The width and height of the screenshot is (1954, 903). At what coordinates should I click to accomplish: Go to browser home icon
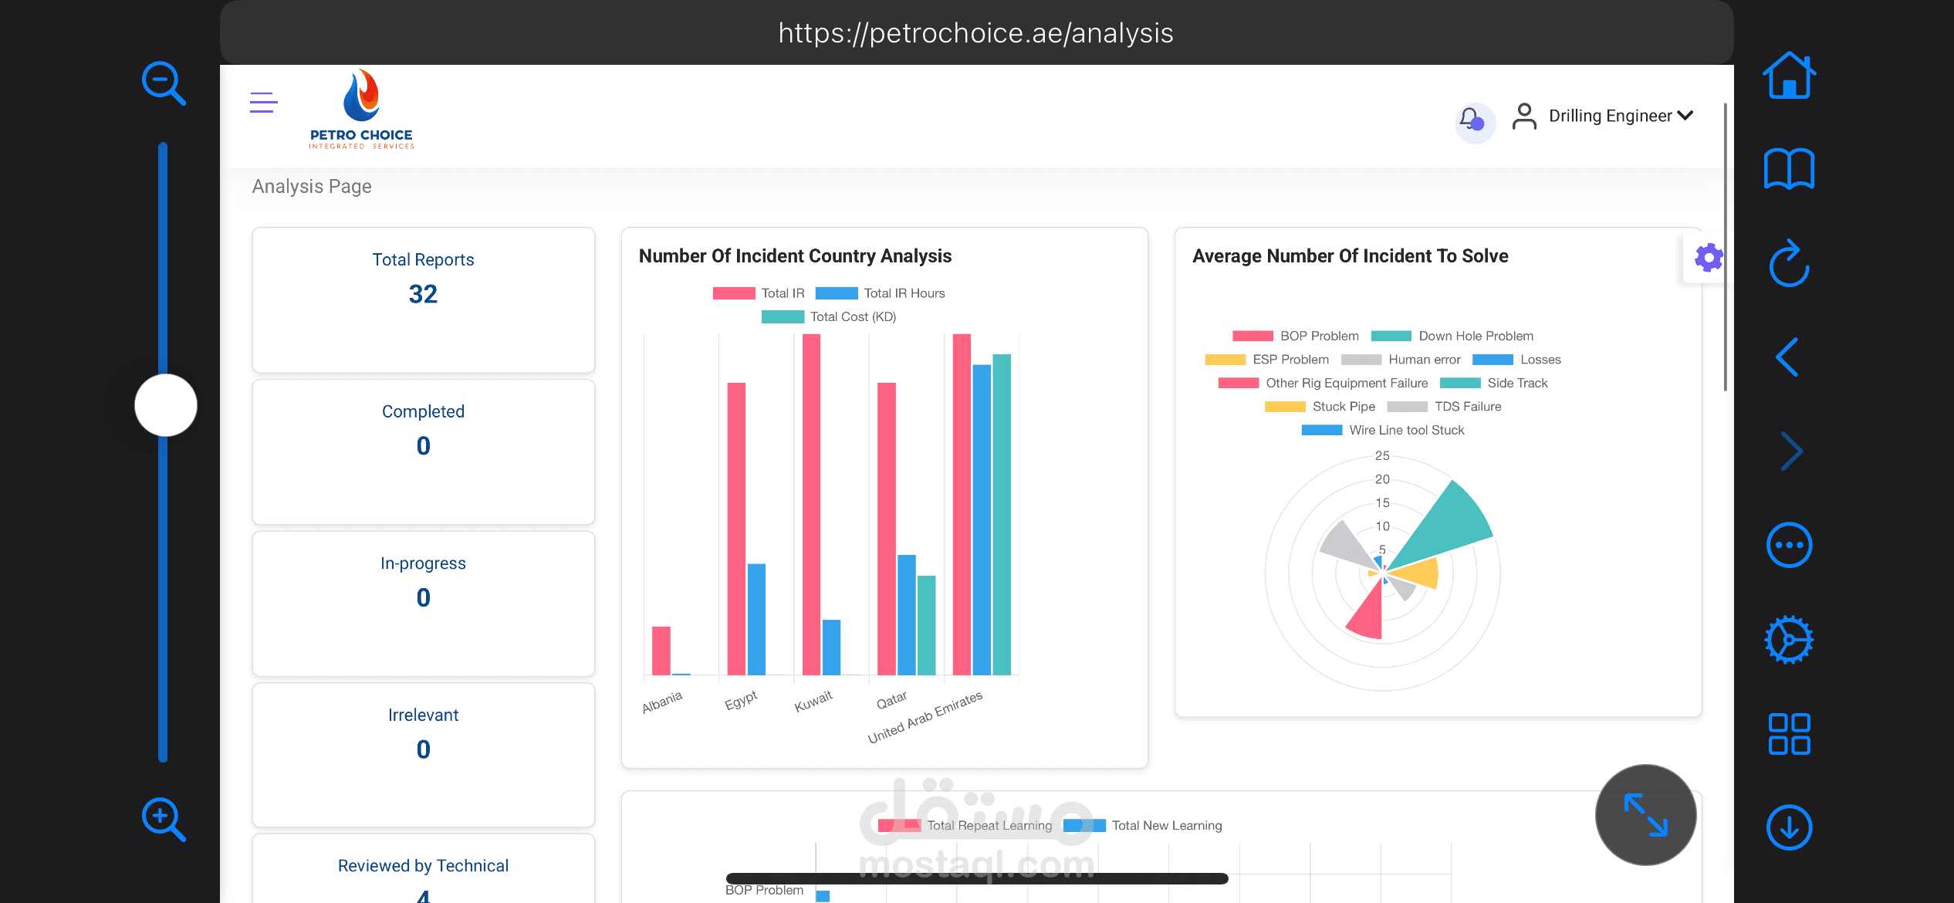(1789, 76)
